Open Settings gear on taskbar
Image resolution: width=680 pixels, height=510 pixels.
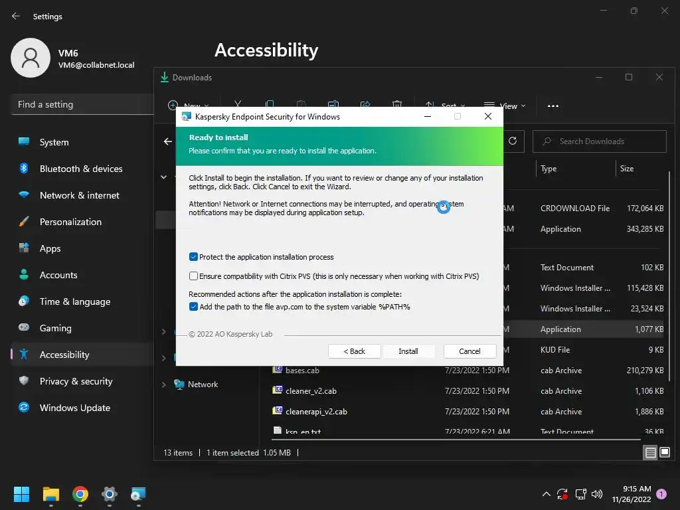coord(110,494)
